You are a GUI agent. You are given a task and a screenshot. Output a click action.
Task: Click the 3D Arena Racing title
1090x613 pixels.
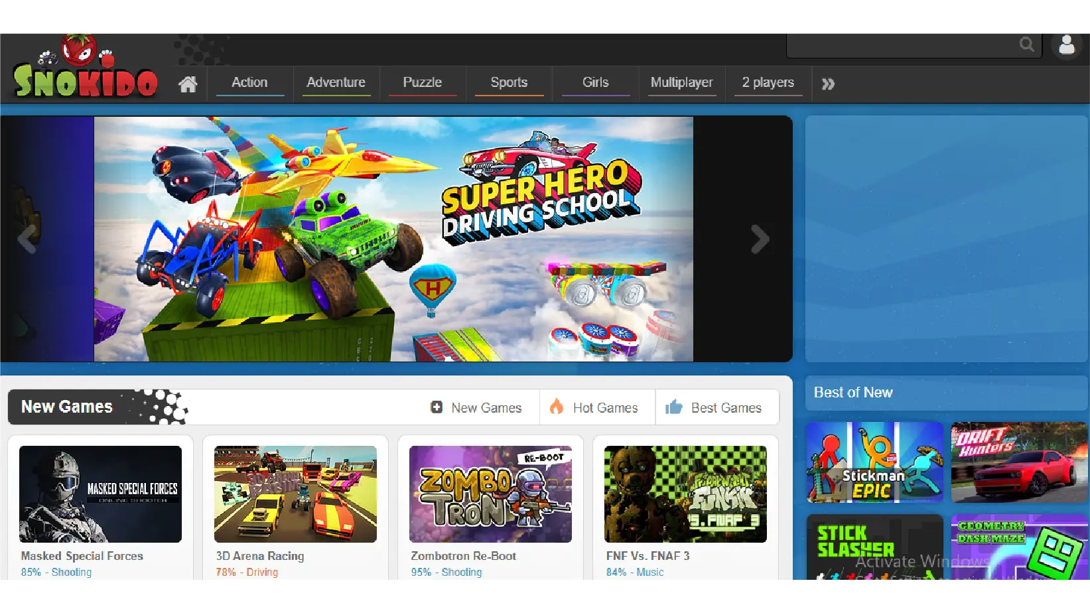point(260,556)
